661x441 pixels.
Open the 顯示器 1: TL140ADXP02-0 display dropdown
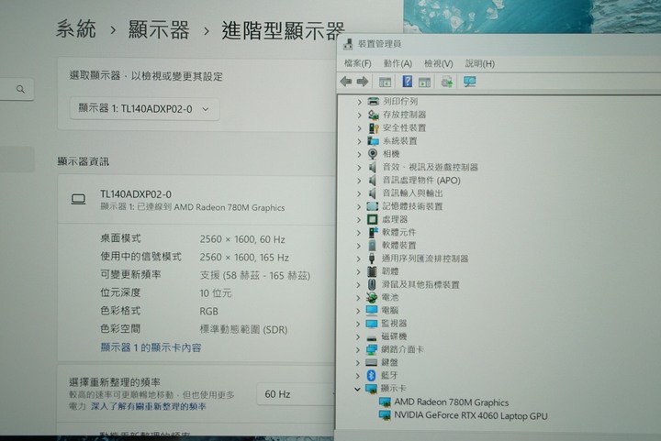[x=145, y=109]
